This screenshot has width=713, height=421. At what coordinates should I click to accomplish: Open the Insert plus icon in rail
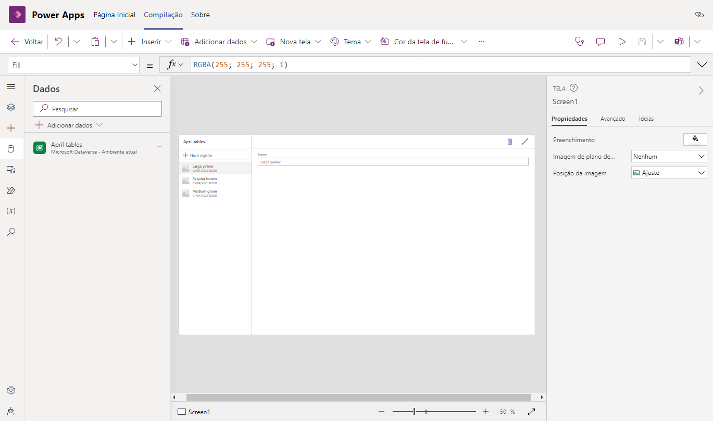pyautogui.click(x=11, y=128)
